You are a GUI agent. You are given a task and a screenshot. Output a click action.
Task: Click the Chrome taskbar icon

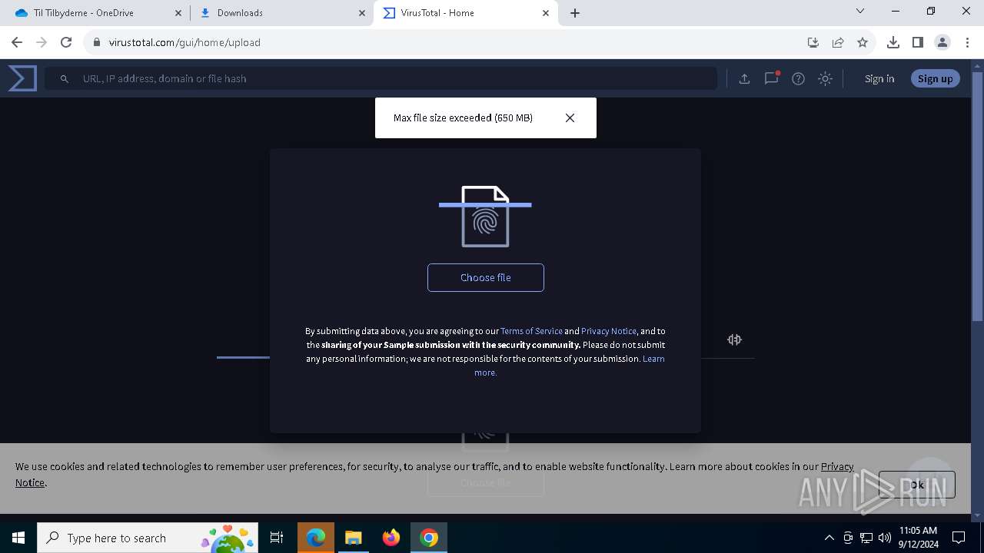[x=429, y=538]
